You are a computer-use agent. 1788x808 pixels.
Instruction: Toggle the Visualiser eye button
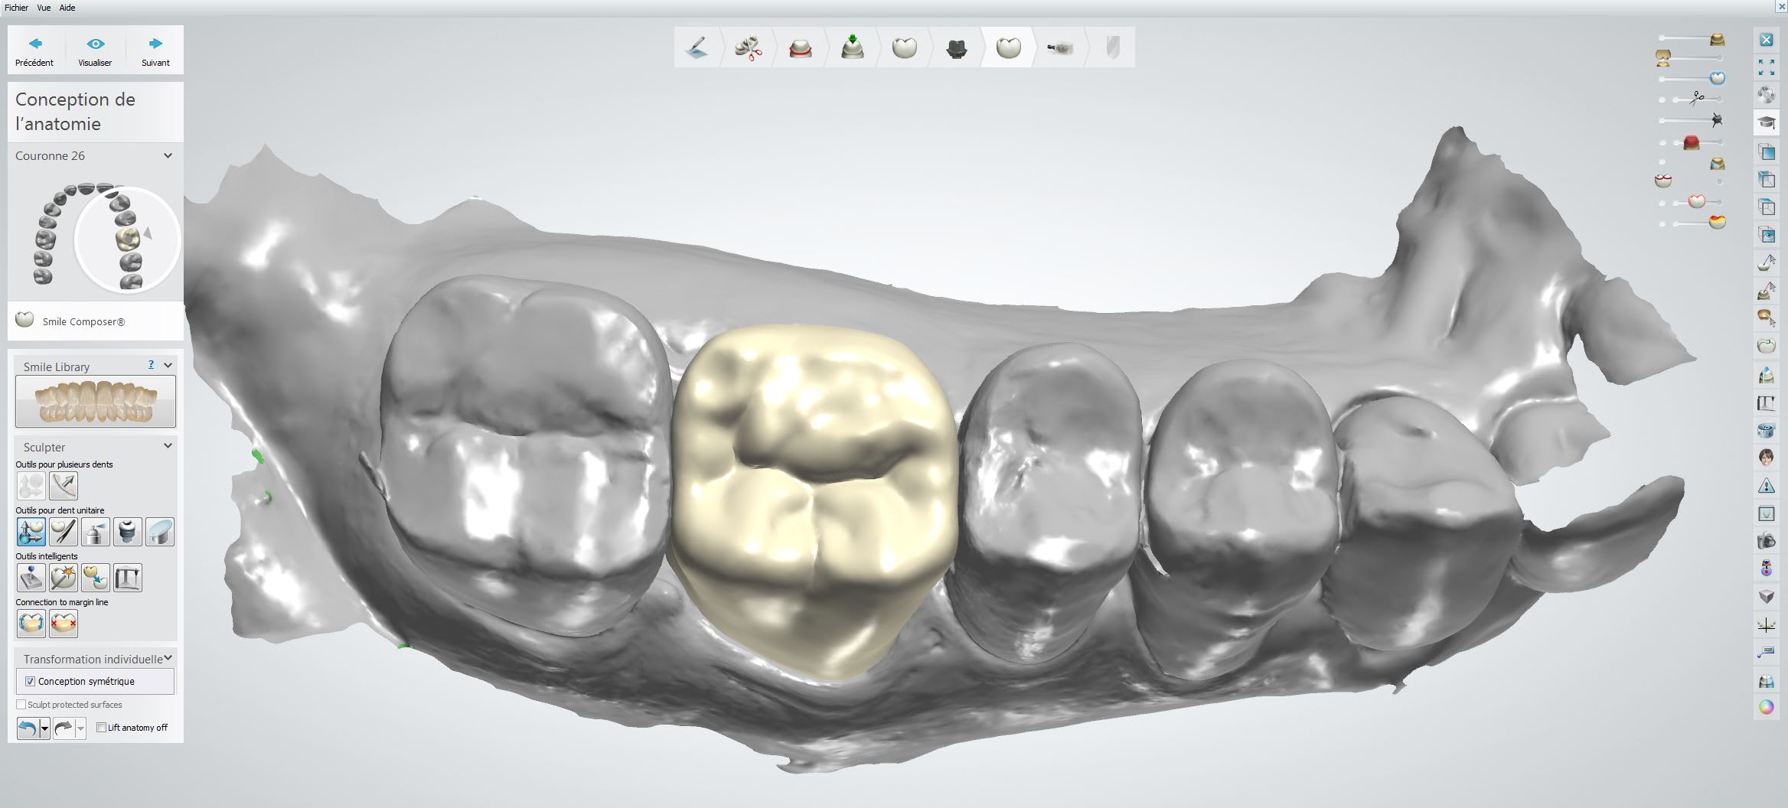point(95,50)
